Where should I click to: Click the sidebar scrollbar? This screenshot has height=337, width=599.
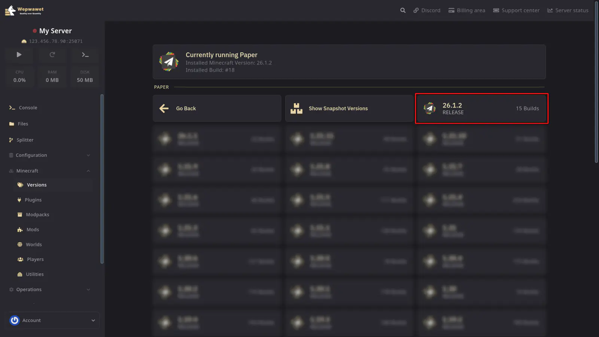click(102, 179)
